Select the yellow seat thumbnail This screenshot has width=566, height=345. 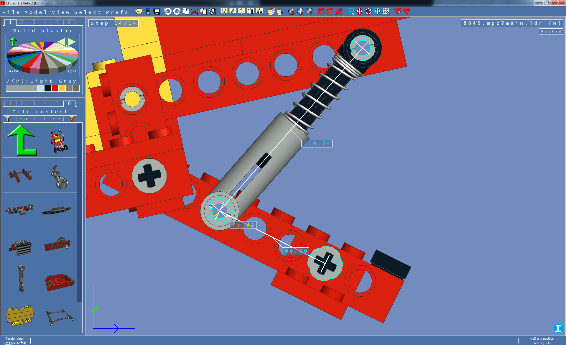22,316
